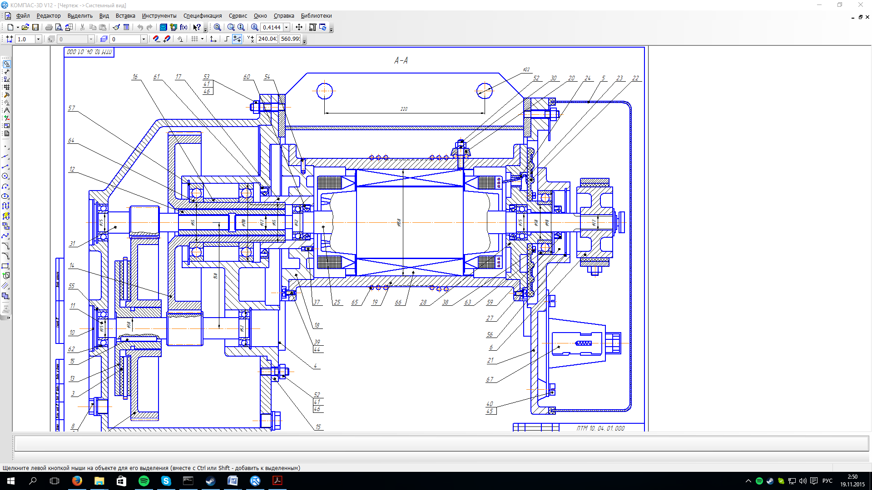Expand the grid options arrow

point(202,39)
